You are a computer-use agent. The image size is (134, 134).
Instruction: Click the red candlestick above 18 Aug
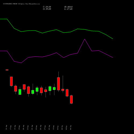coord(16,89)
